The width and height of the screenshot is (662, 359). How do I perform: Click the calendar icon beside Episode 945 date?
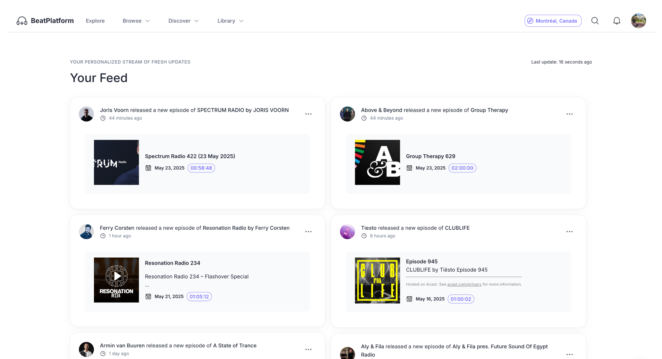click(409, 299)
